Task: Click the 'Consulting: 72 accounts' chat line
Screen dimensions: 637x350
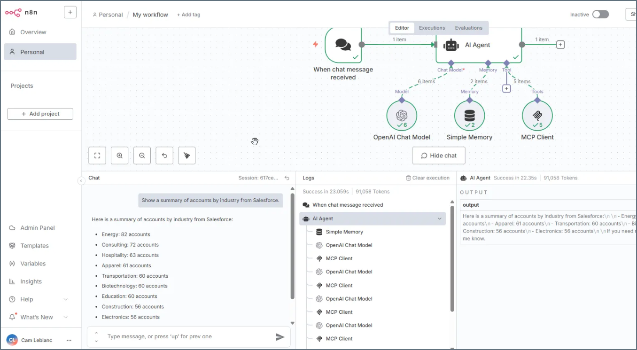Action: pos(130,245)
